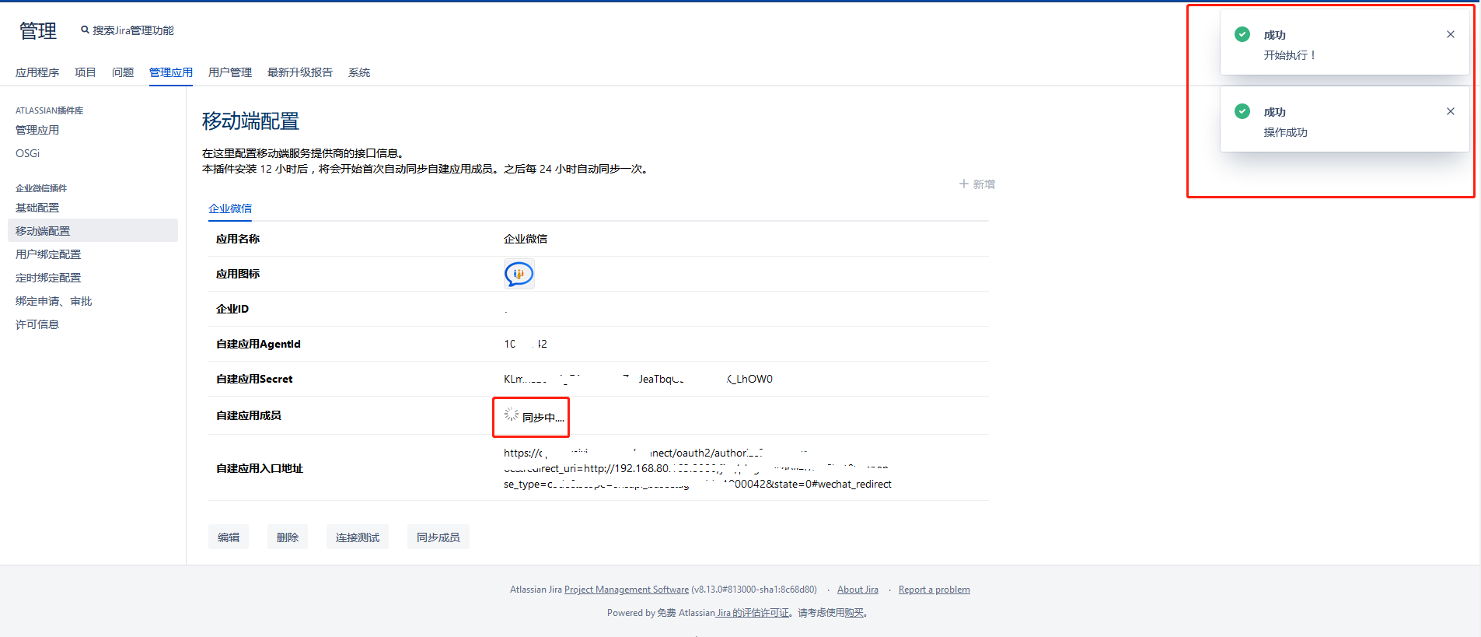Click the '新增' plus button

pyautogui.click(x=977, y=184)
